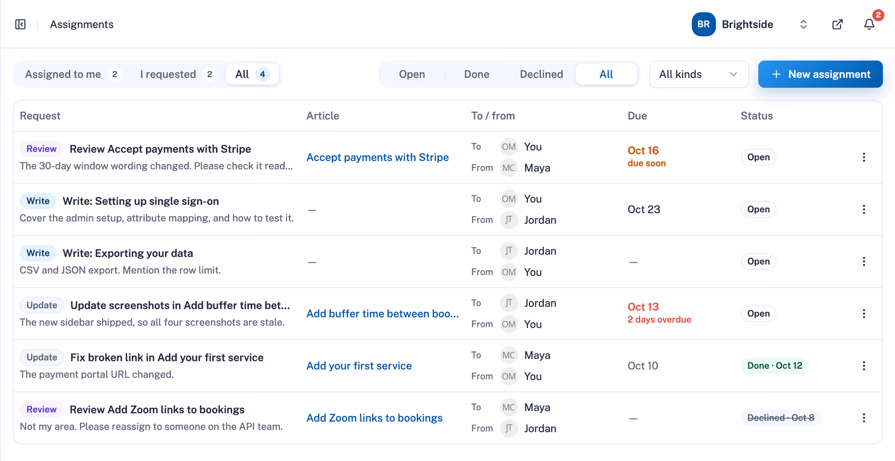Open the Add Zoom links to bookings article link
This screenshot has width=895, height=461.
click(374, 418)
